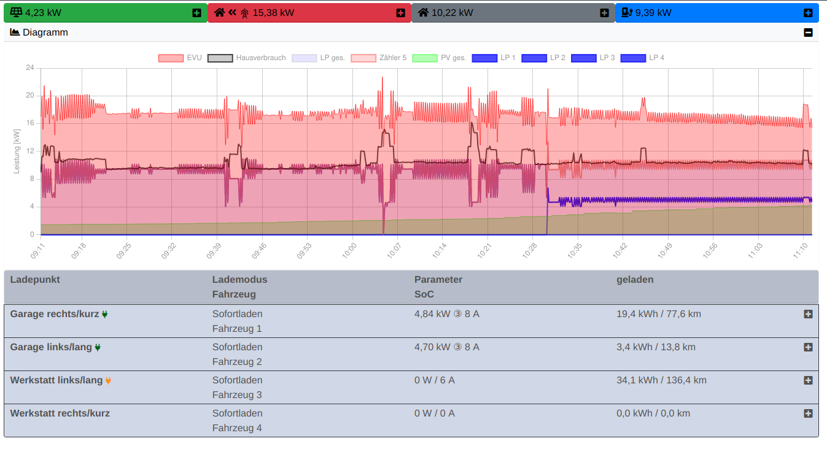
Task: Expand details for Garage rechts/kurz row
Action: pyautogui.click(x=808, y=314)
